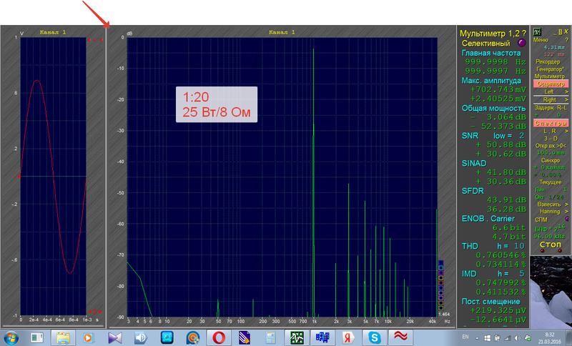Open the green oscilloscope app taskbar icon
Screen dimensions: 572x346
click(x=297, y=337)
